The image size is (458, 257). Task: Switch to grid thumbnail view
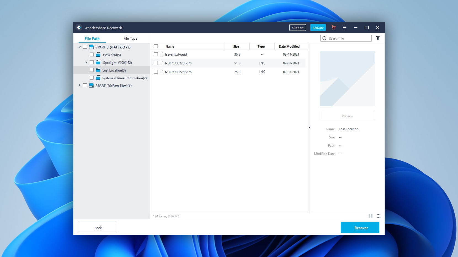pos(371,216)
